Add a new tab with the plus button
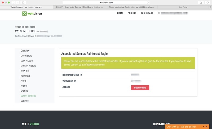This screenshot has width=212, height=129. 210,7
